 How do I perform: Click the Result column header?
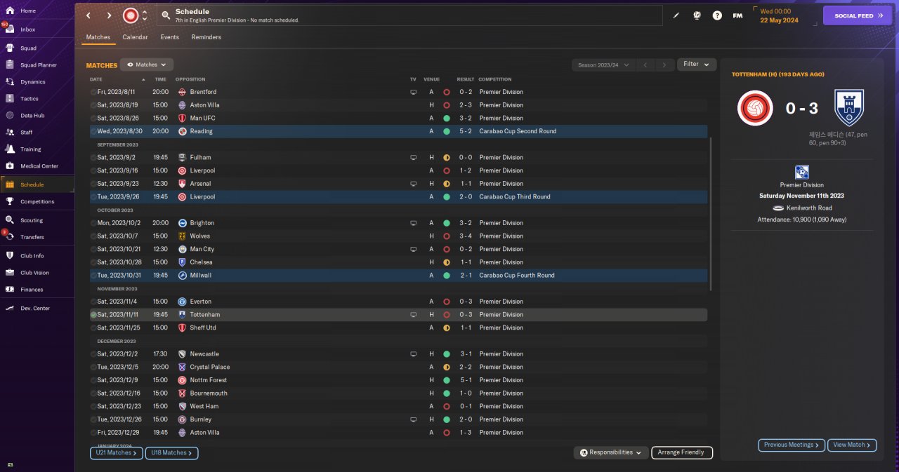click(x=466, y=79)
